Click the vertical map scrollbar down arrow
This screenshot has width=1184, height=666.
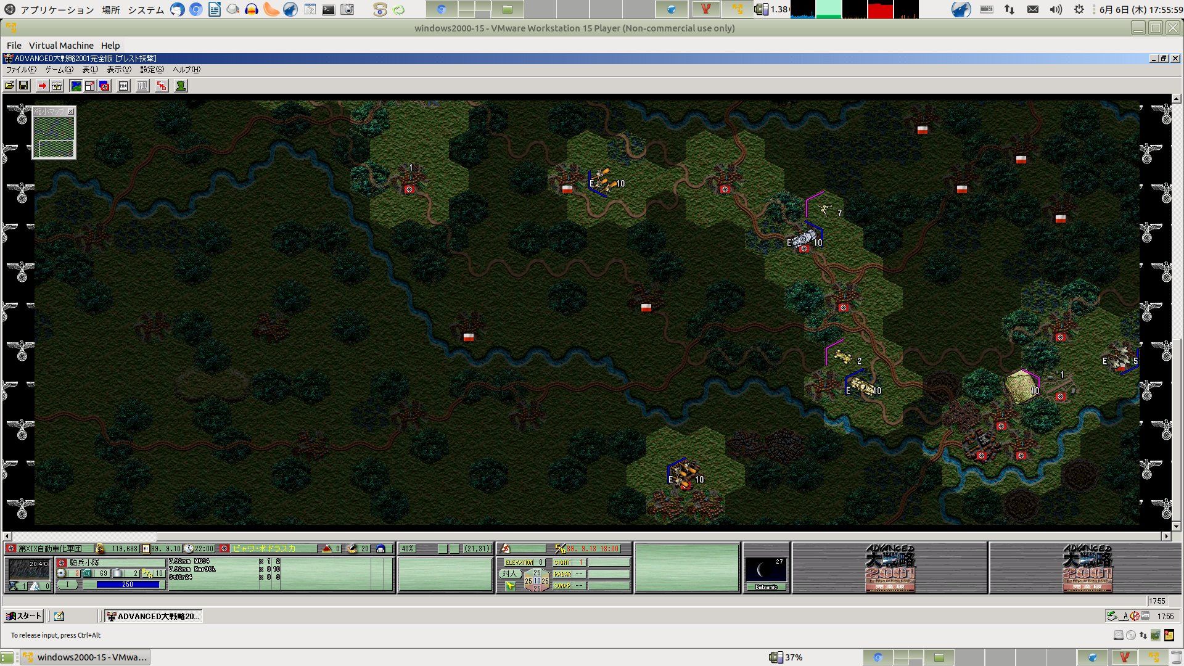pos(1176,527)
